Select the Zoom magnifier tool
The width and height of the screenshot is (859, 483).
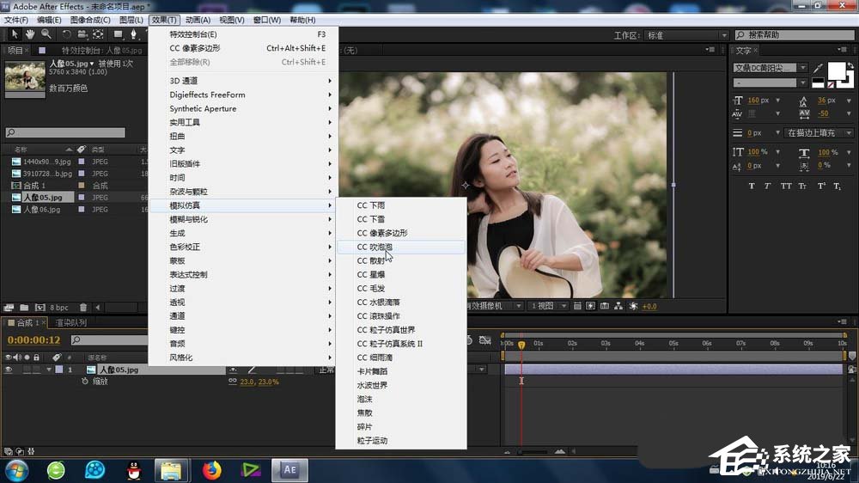coord(46,34)
